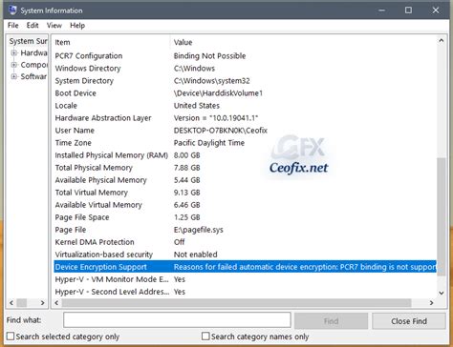The height and width of the screenshot is (347, 453).
Task: Select the Time Zone row
Action: point(246,143)
